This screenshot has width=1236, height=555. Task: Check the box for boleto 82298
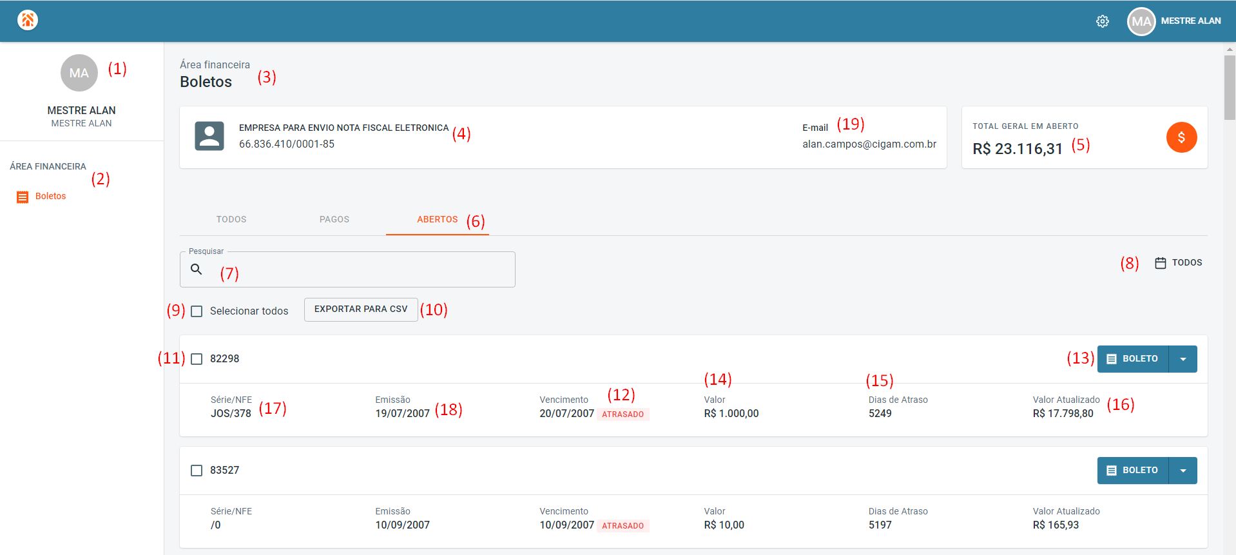click(197, 359)
